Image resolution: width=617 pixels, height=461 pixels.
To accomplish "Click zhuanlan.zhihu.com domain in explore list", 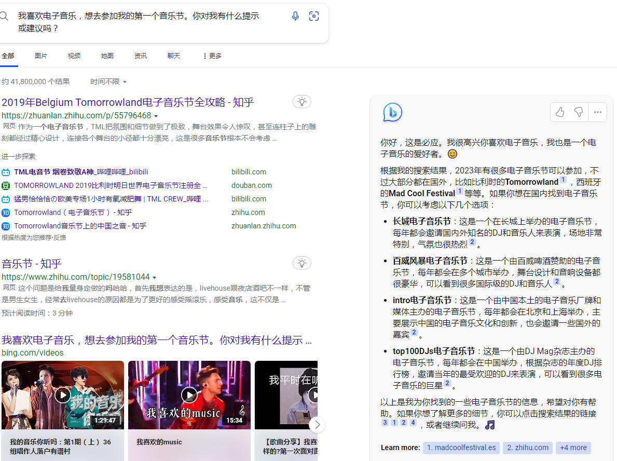I will coord(264,226).
